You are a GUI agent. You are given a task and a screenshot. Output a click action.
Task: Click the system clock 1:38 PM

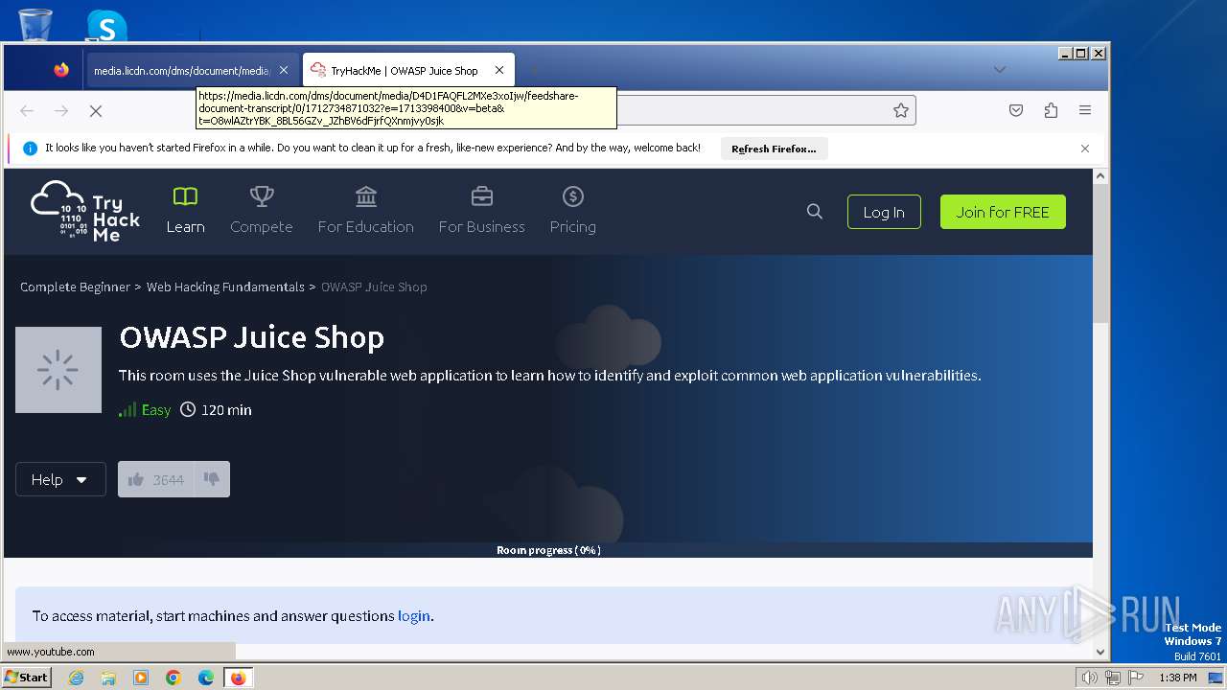tap(1177, 678)
